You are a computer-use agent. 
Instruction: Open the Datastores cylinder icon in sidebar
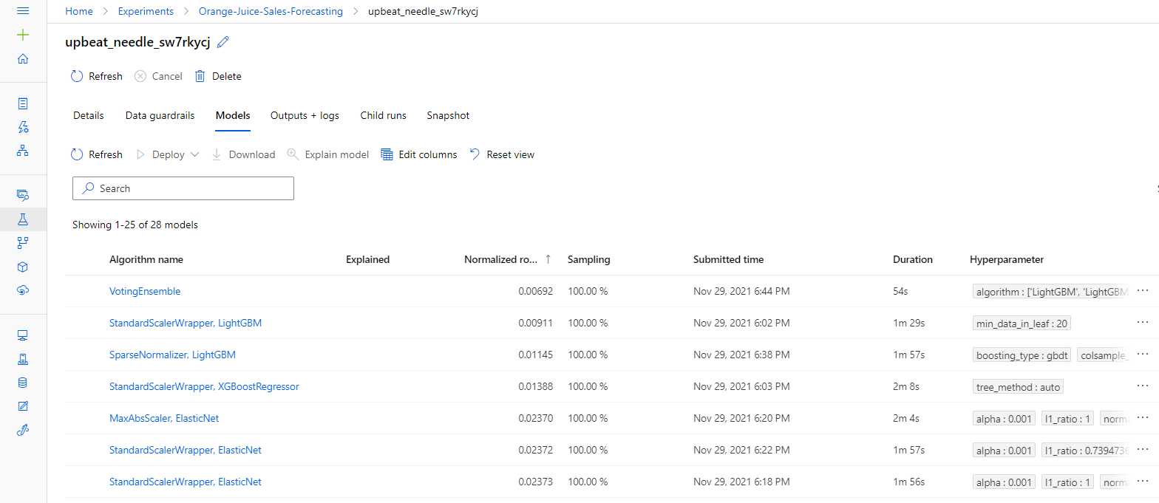click(x=23, y=383)
